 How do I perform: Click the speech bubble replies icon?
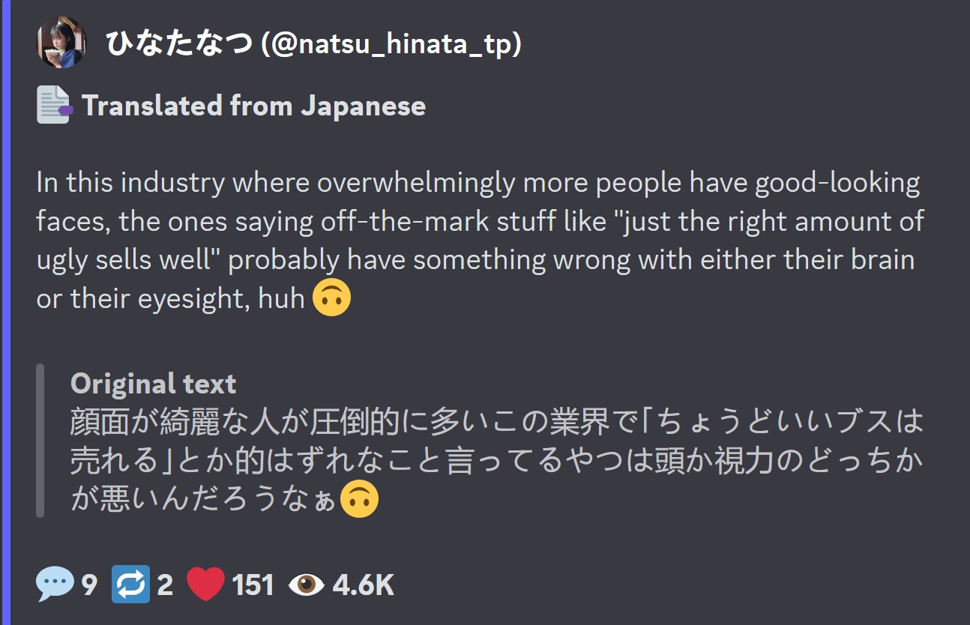pyautogui.click(x=55, y=585)
